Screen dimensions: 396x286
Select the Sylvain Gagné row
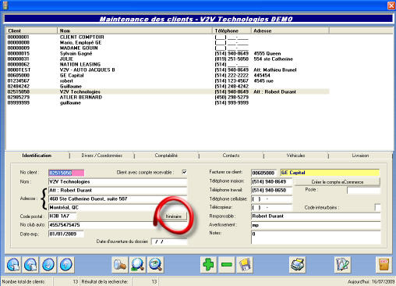(x=168, y=53)
